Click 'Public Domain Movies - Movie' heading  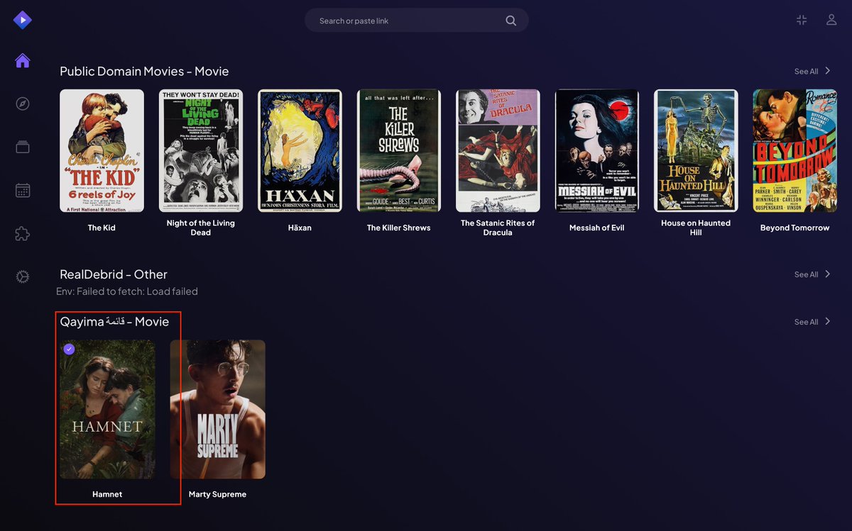tap(144, 72)
